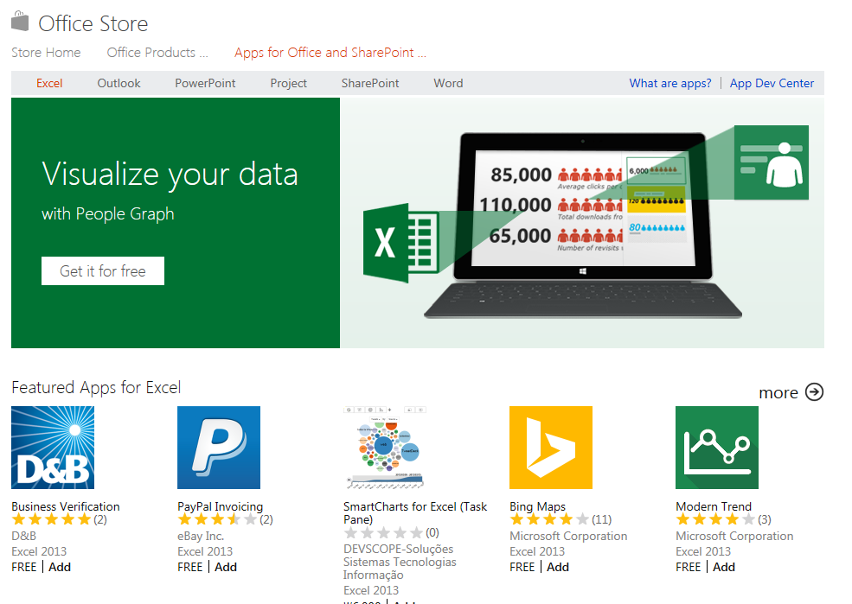
Task: Click the Office Store bag logo icon
Action: [20, 21]
